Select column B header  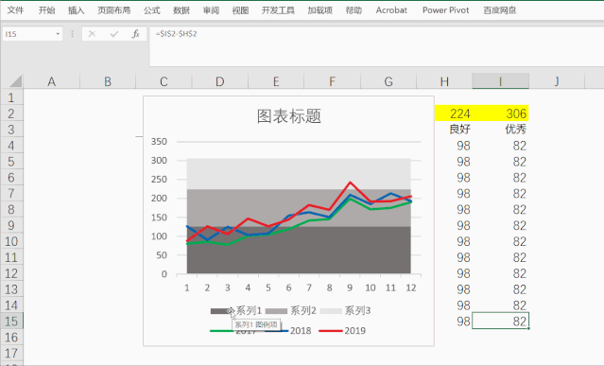(108, 81)
